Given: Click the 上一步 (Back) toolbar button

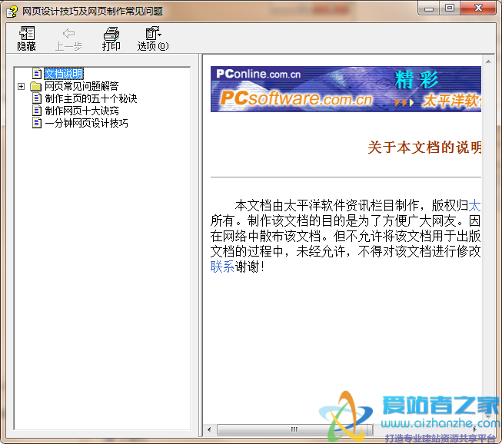Looking at the screenshot, I should [68, 38].
